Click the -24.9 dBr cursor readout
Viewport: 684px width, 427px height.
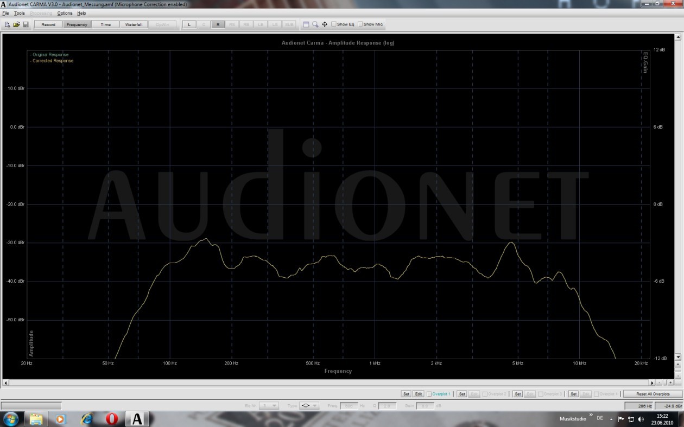pyautogui.click(x=669, y=406)
